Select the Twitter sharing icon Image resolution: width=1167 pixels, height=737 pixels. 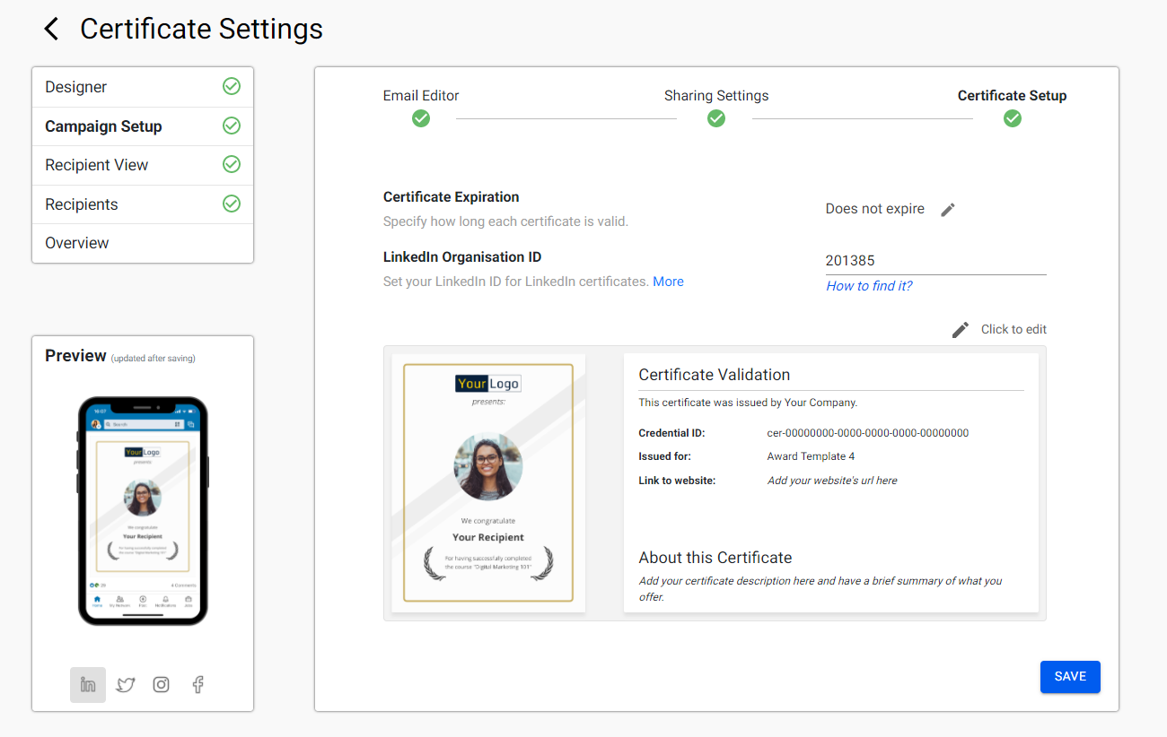coord(125,684)
